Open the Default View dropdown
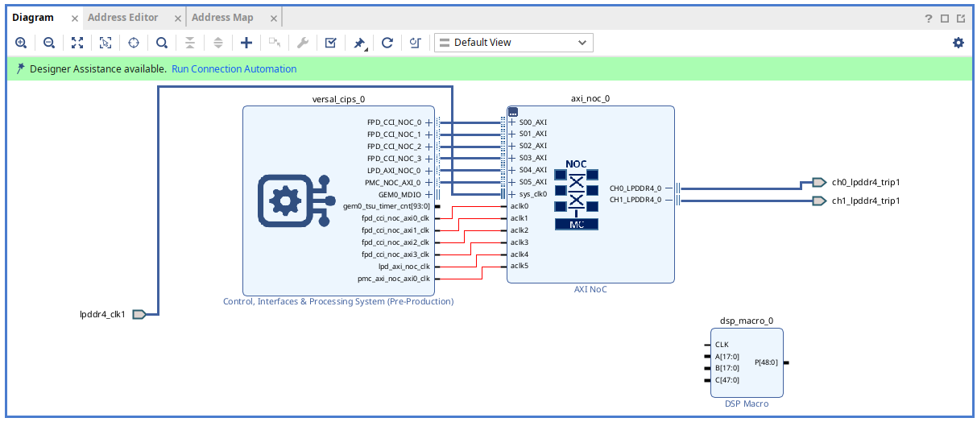The height and width of the screenshot is (422, 977). point(513,43)
